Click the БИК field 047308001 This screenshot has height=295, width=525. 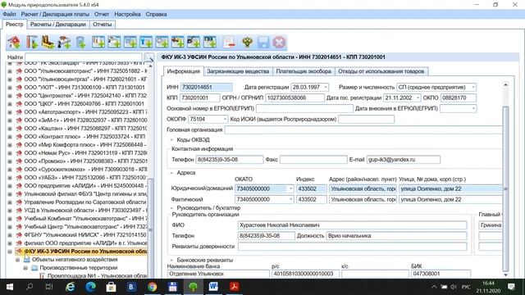coord(441,274)
